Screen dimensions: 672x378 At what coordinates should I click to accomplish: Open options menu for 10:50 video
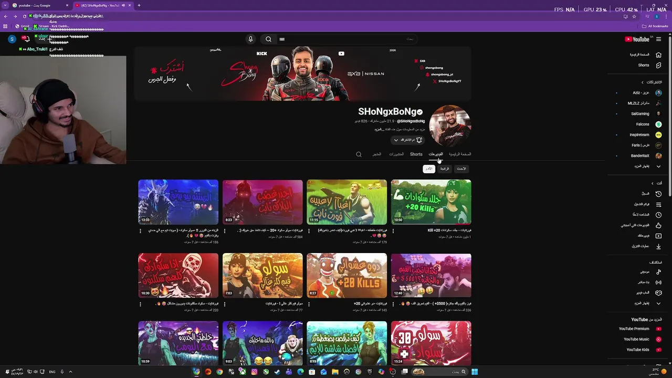click(393, 231)
